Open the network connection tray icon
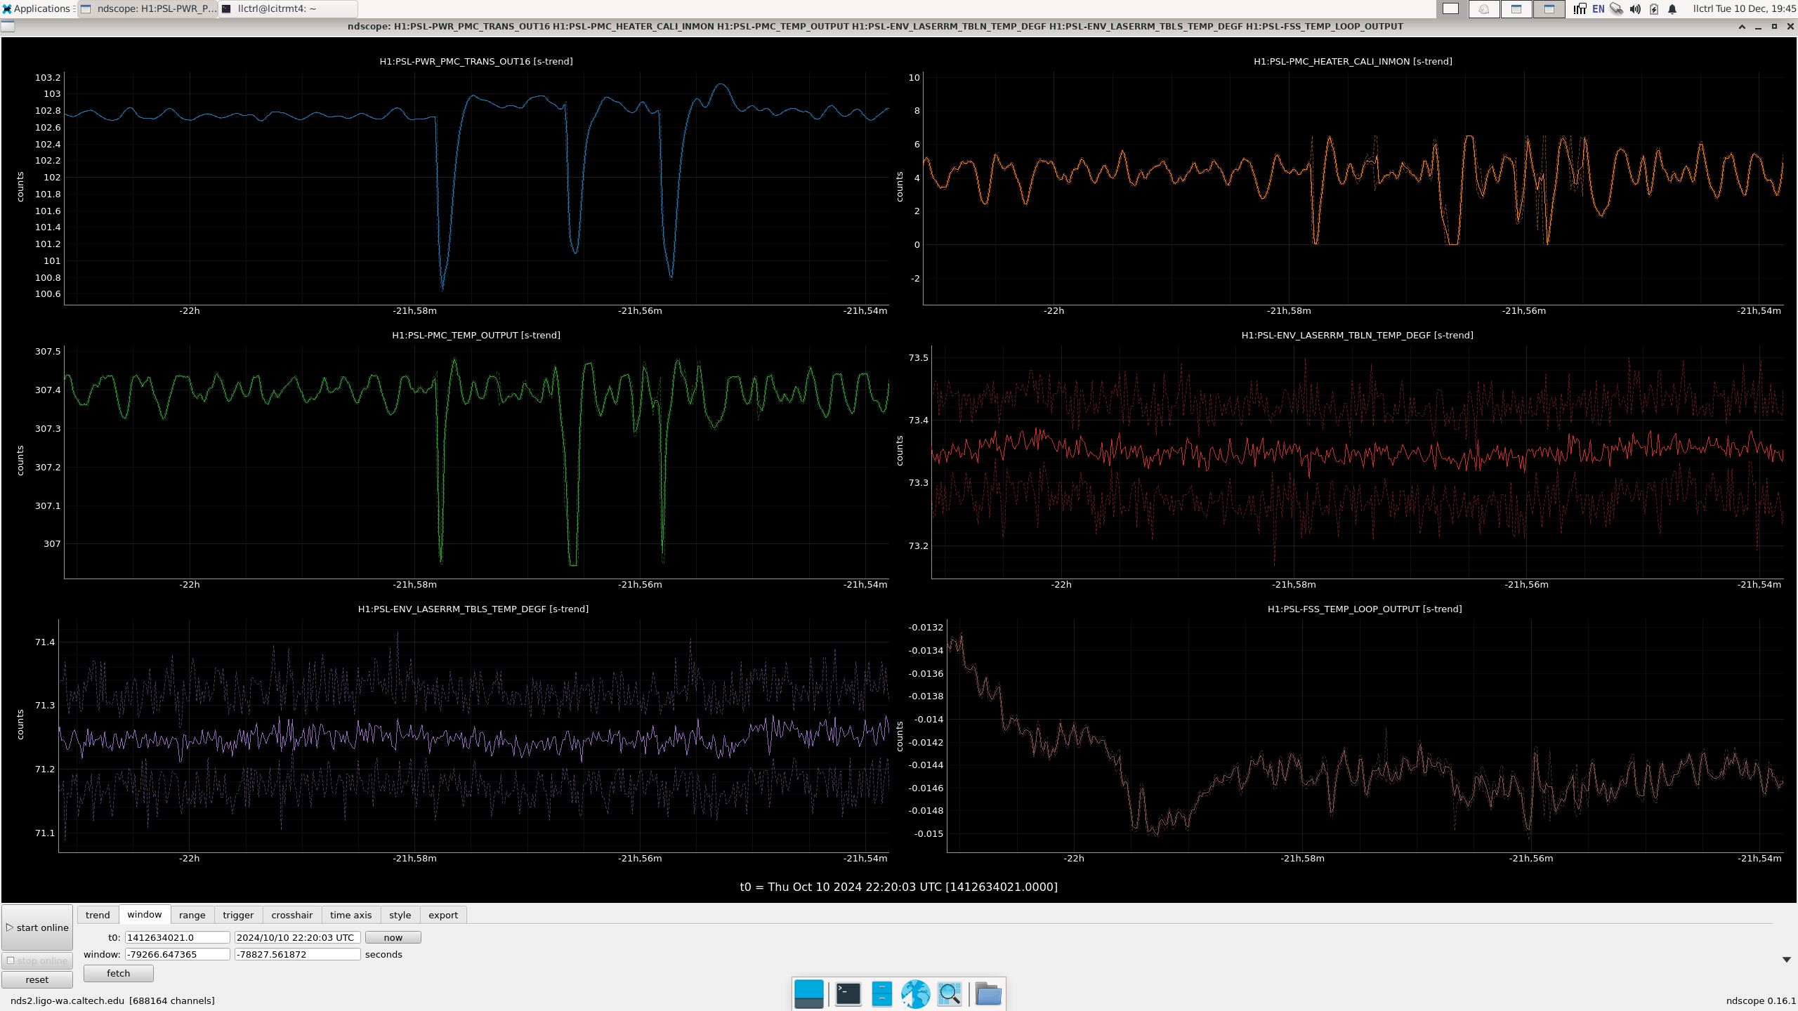This screenshot has width=1798, height=1011. 1616,8
